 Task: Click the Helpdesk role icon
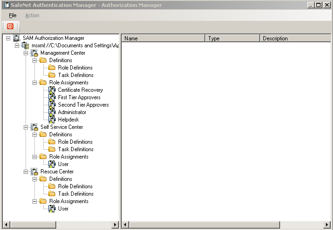(52, 120)
